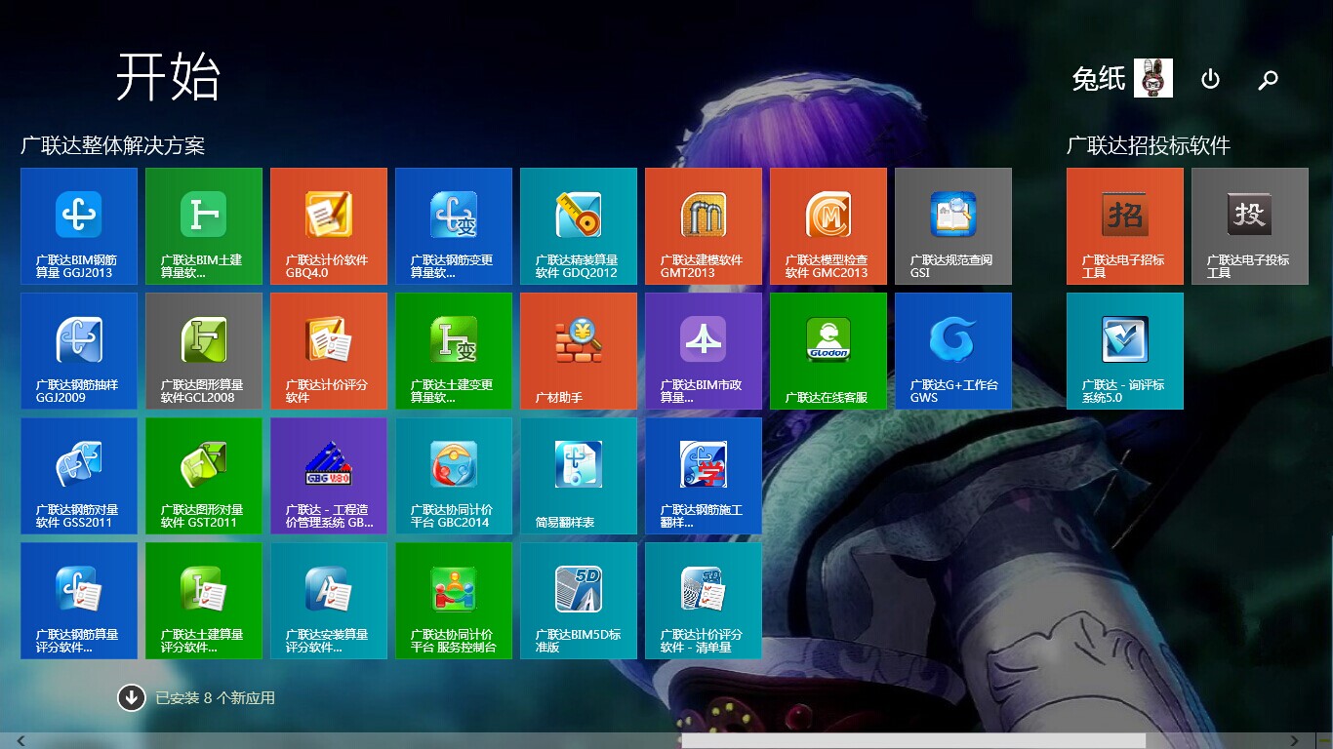This screenshot has width=1333, height=749.
Task: Open 广联达建模软件 GMT2013 tile
Action: pyautogui.click(x=704, y=226)
